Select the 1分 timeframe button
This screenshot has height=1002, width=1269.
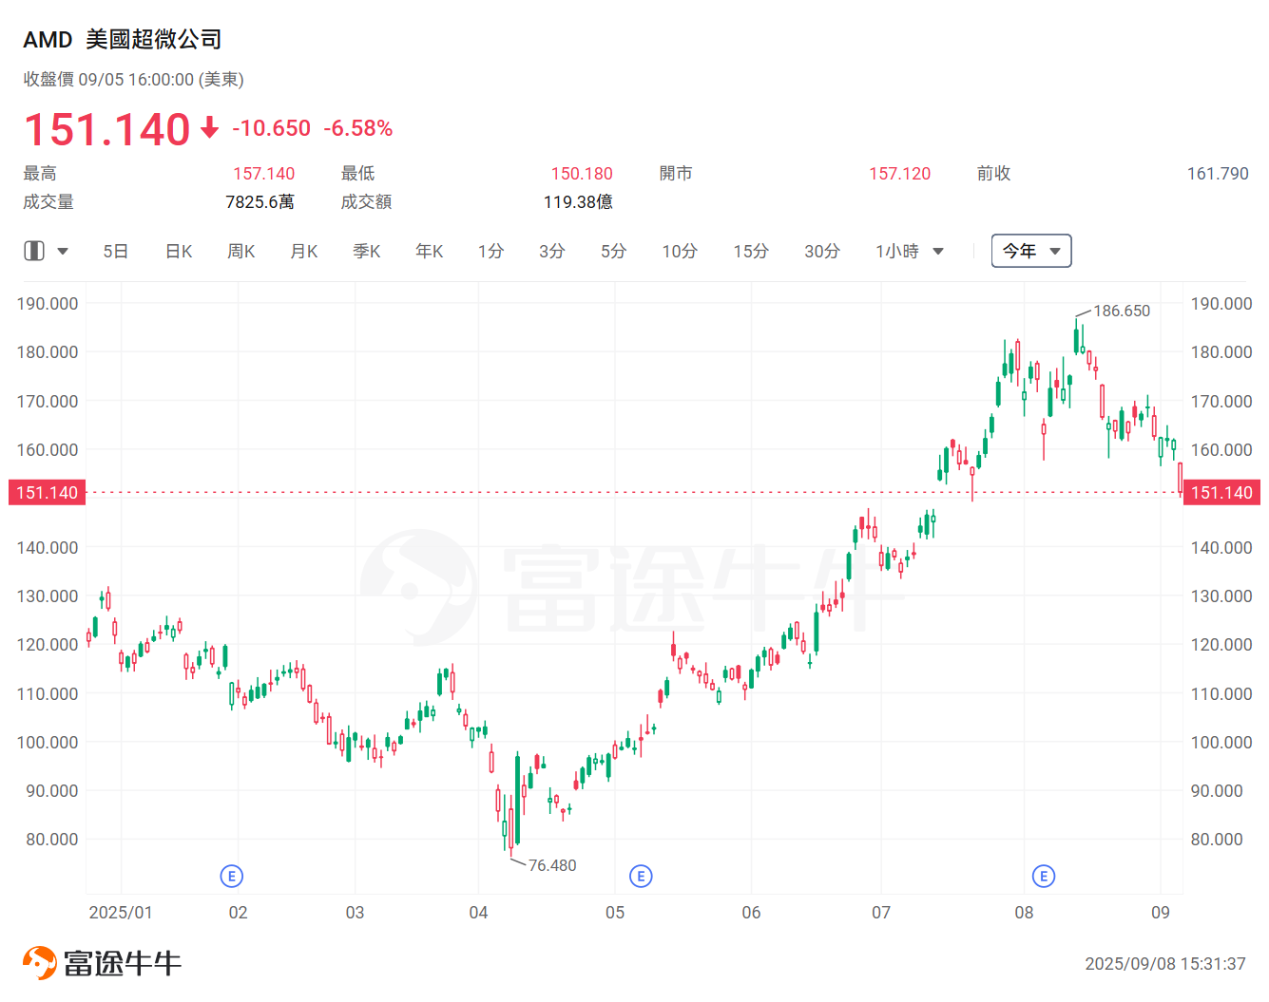pos(491,251)
